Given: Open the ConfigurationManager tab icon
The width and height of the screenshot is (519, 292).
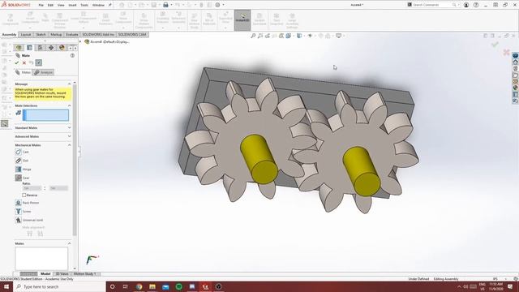Looking at the screenshot, I should pos(40,48).
